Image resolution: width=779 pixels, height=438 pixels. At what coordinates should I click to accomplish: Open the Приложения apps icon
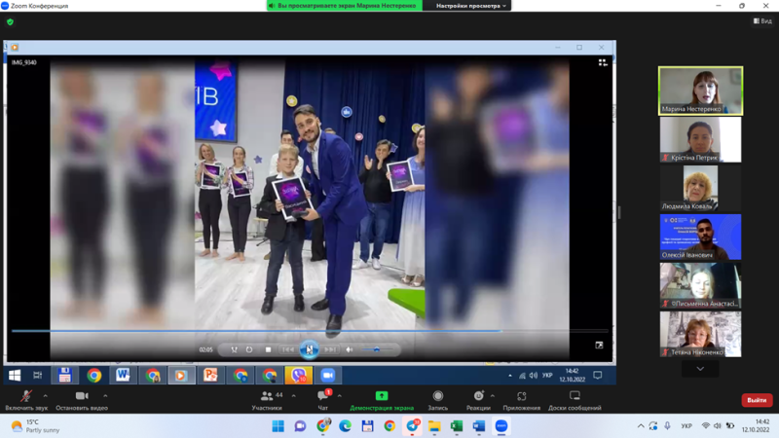coord(521,396)
